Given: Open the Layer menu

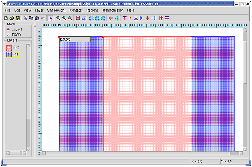Looking at the screenshot, I should [x=39, y=10].
